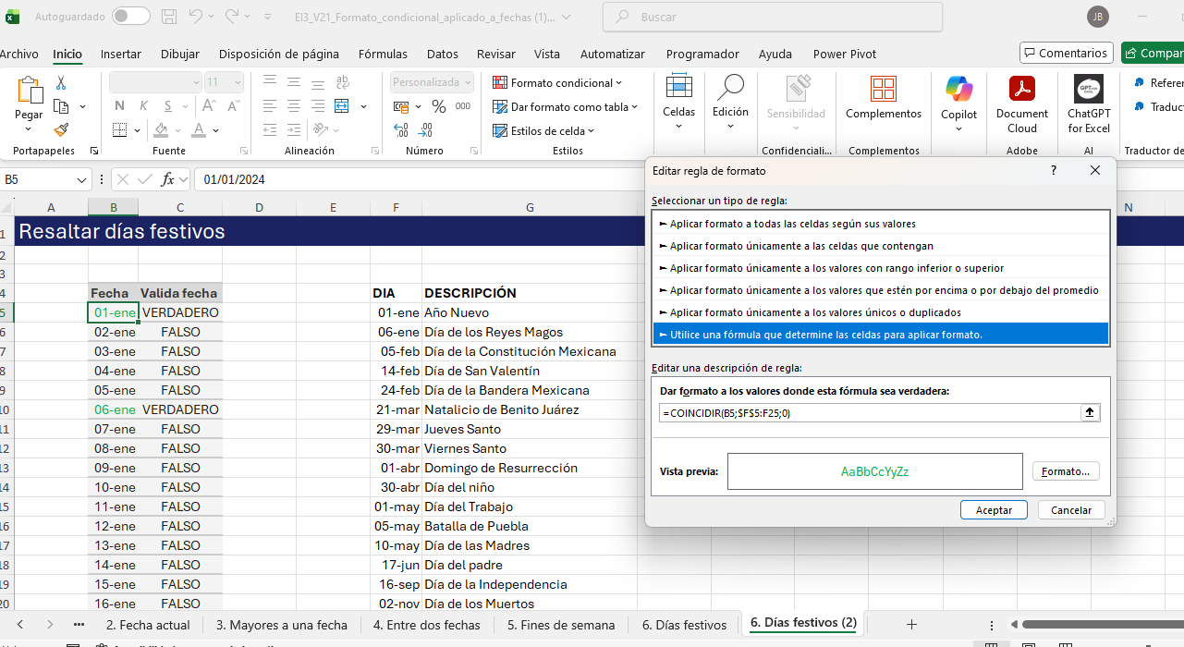Collapse dialog with formula range selector arrow

coord(1090,413)
